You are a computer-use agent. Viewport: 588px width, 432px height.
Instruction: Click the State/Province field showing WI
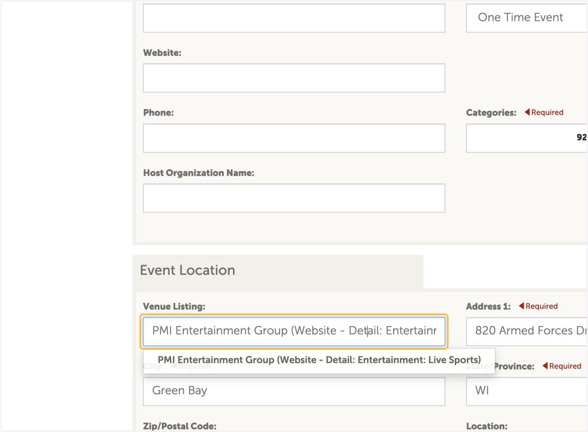click(527, 391)
